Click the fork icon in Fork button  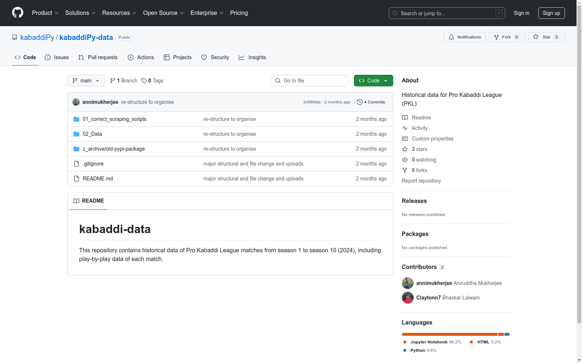point(497,37)
